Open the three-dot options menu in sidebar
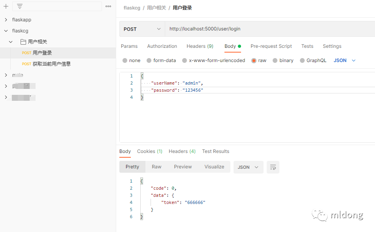 (x=108, y=6)
